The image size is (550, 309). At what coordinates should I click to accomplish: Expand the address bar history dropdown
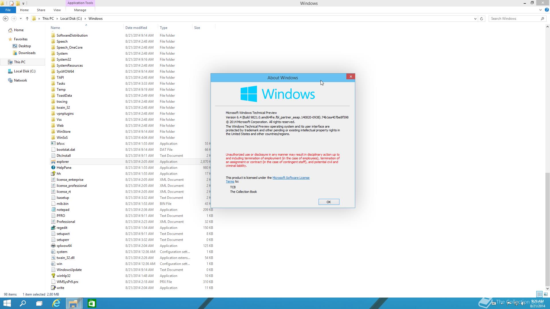(x=475, y=19)
